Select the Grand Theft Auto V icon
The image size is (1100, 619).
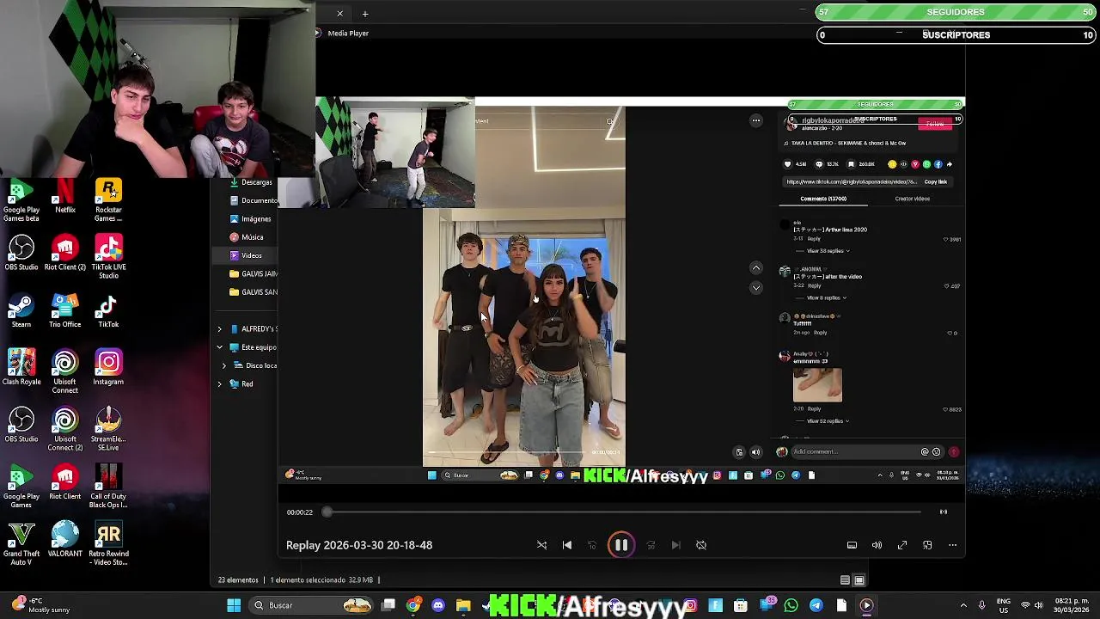click(x=21, y=544)
